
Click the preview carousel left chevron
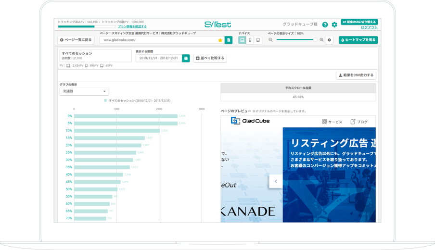[x=276, y=181]
